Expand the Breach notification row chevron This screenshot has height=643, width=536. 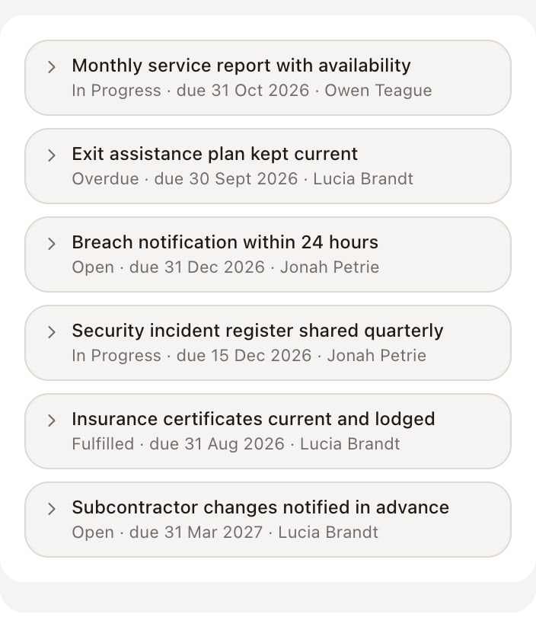tap(51, 244)
